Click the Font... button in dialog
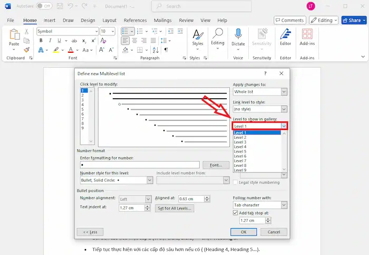 tap(216, 165)
